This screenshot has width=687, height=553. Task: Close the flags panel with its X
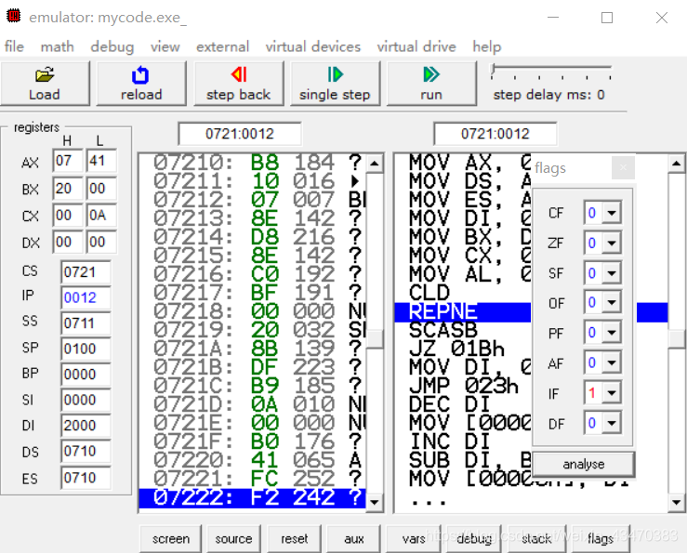[623, 167]
